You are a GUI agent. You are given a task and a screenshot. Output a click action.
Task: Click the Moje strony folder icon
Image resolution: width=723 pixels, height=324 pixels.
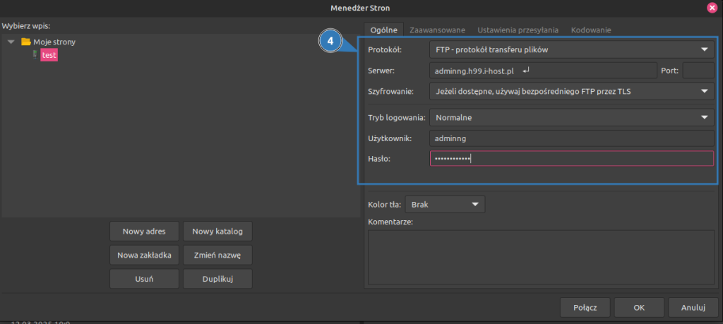26,42
